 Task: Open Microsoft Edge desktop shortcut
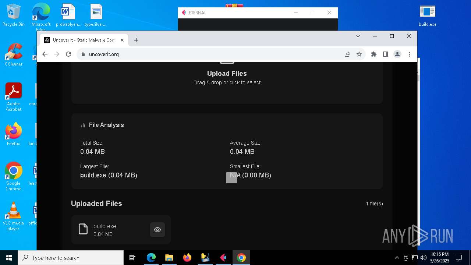pos(41,17)
